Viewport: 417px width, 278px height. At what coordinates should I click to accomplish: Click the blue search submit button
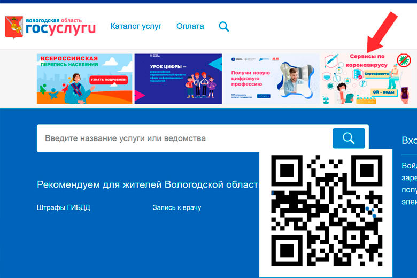[x=349, y=138]
